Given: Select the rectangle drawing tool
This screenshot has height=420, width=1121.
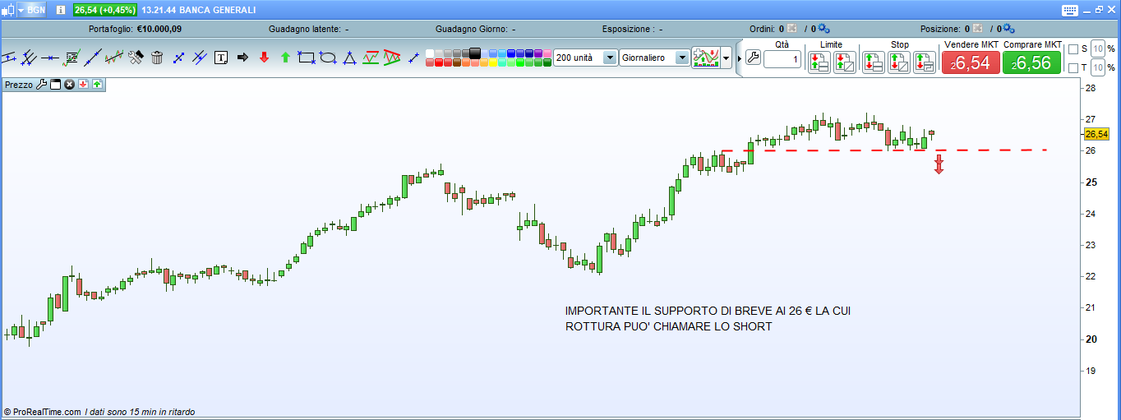Looking at the screenshot, I should [x=307, y=58].
